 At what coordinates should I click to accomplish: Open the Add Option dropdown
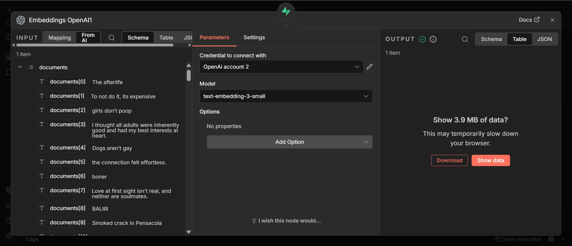click(x=290, y=142)
